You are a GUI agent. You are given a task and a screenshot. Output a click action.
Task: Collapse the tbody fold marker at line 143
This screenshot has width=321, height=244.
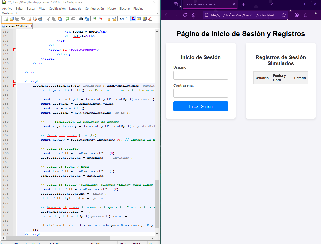pyautogui.click(x=15, y=50)
